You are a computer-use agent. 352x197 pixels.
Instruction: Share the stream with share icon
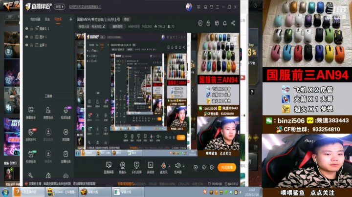tap(233, 23)
